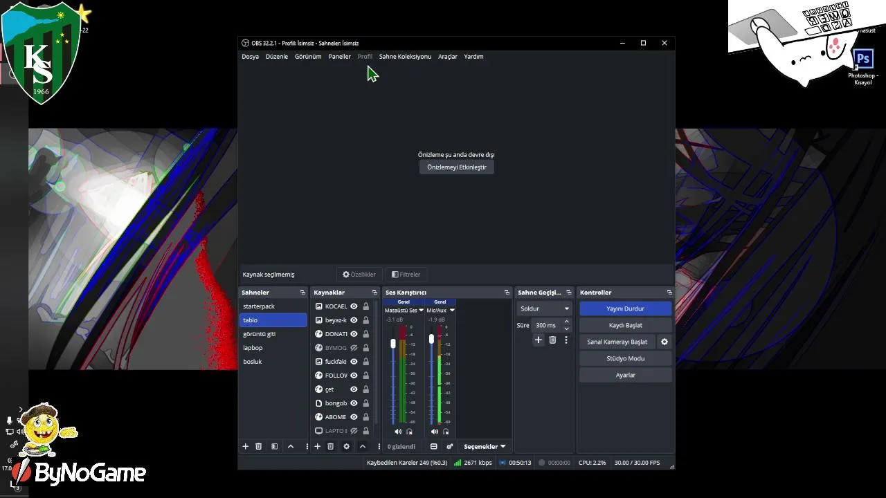Open transition properties three-dot menu
Viewport: 886px width, 498px height.
point(566,340)
